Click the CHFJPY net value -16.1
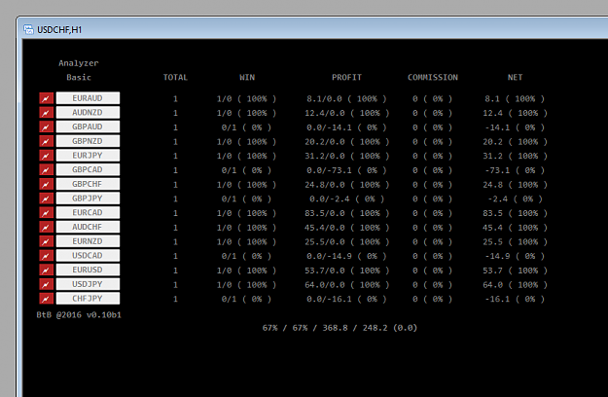The image size is (608, 397). pyautogui.click(x=497, y=300)
